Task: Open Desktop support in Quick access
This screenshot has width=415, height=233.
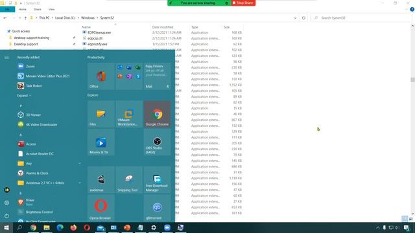Action: (26, 44)
